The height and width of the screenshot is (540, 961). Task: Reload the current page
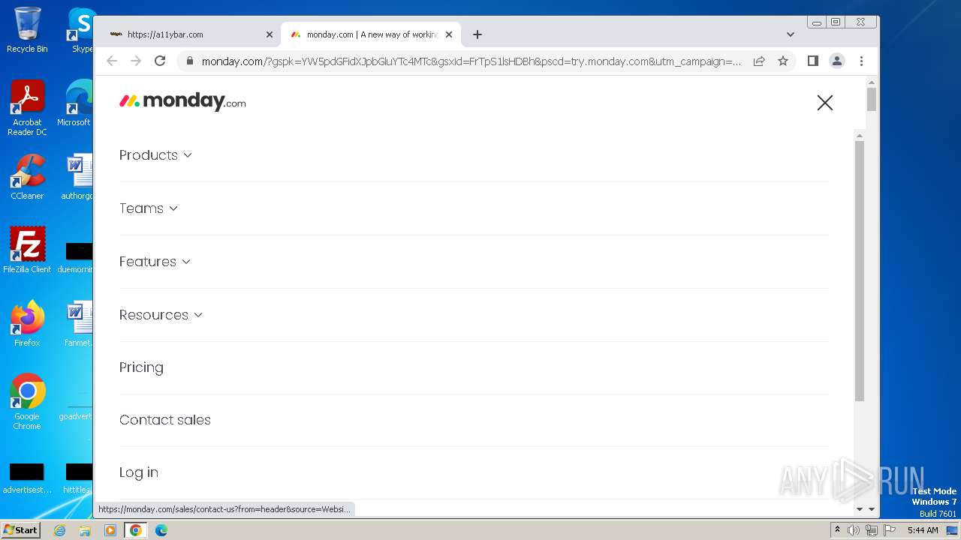pyautogui.click(x=160, y=61)
